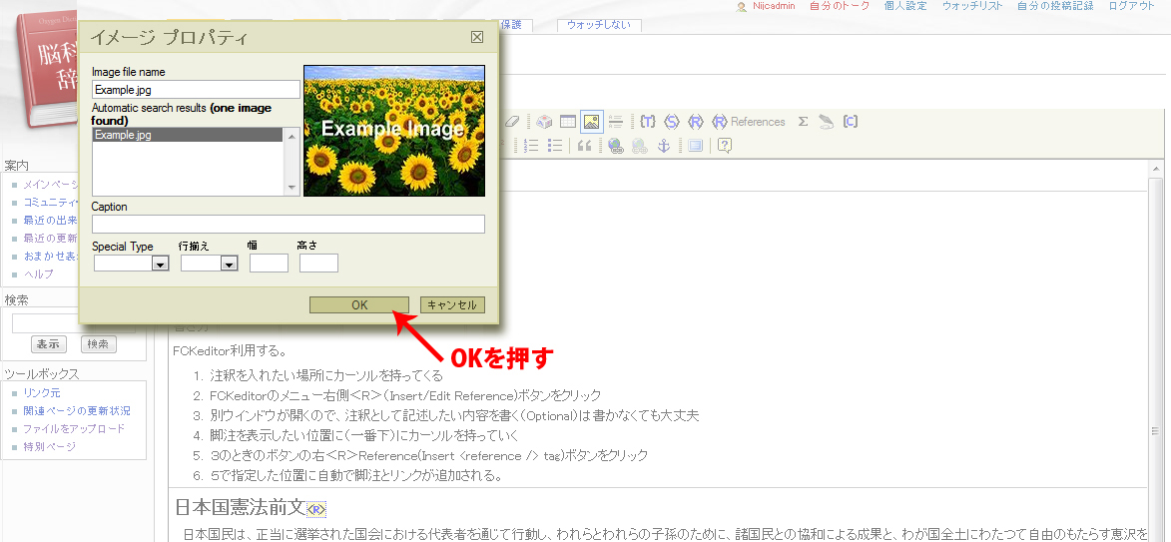Click the insert table toolbar icon
Viewport: 1171px width, 542px height.
tap(567, 122)
